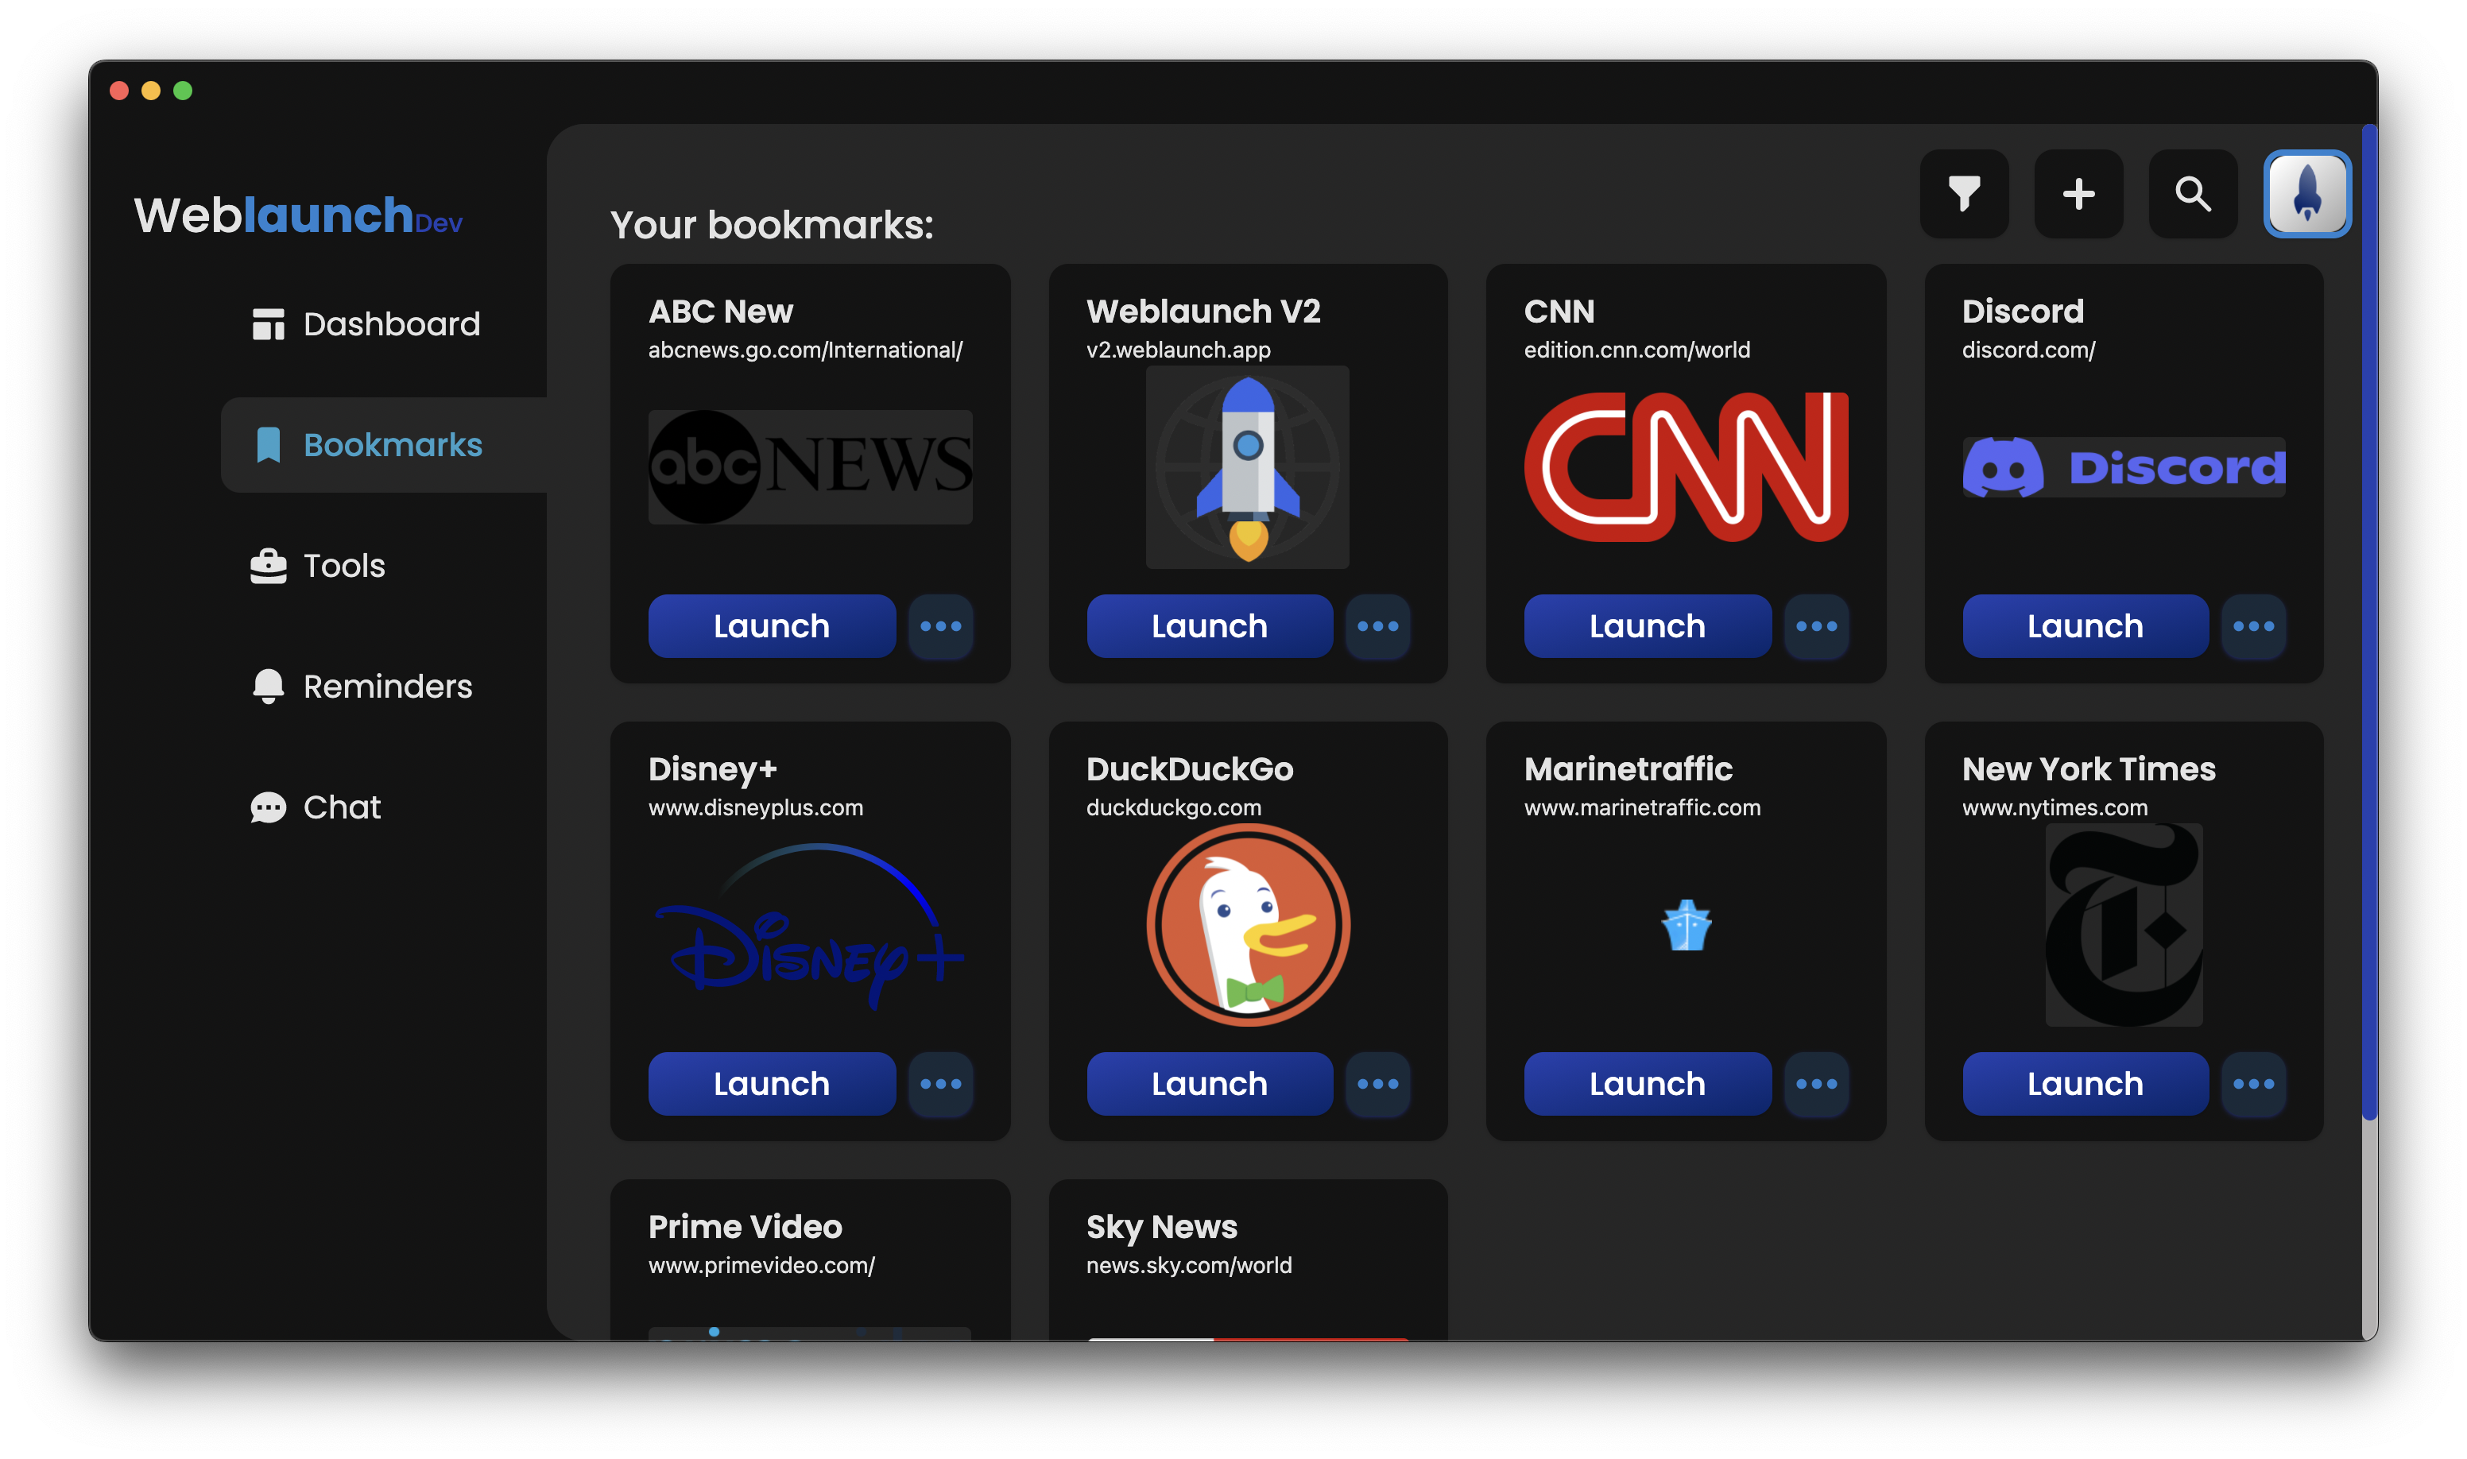Launch the Weblaunch V2 bookmark
The image size is (2467, 1459).
tap(1210, 626)
